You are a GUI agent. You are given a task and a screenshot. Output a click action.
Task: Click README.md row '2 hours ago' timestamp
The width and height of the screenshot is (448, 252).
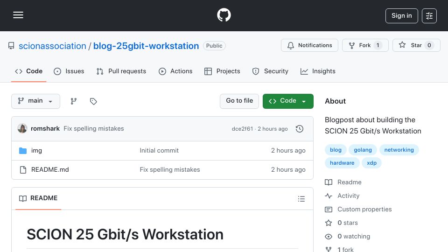288,170
